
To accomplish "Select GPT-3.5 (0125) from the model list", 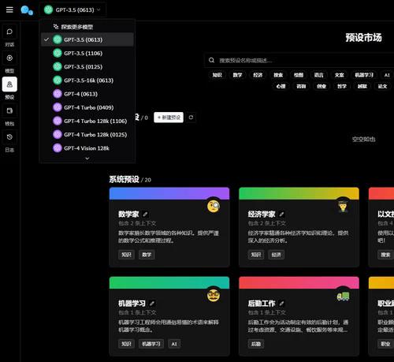I will click(87, 67).
